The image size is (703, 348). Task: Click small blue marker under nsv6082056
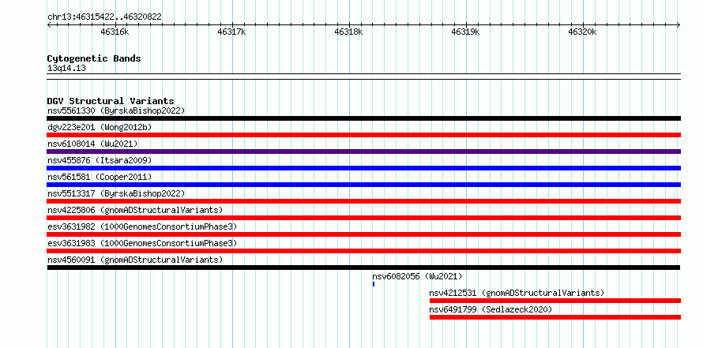tap(374, 284)
